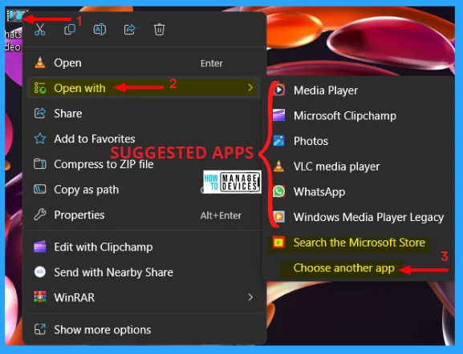Click the Show more options icon
This screenshot has width=463, height=354.
(40, 329)
